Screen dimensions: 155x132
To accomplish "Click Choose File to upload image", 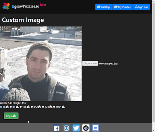I will (x=90, y=63).
